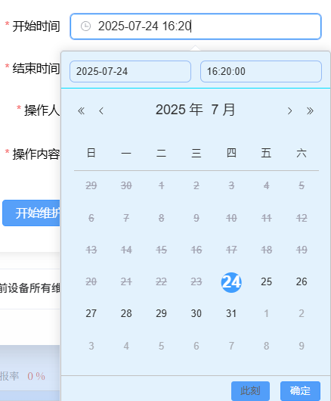Select next-month day 3 in last row

pos(91,346)
